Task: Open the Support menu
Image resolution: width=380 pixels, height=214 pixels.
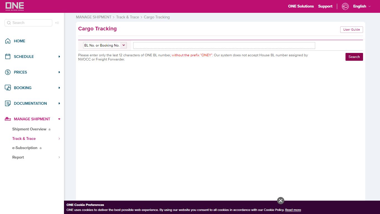Action: pos(325,6)
